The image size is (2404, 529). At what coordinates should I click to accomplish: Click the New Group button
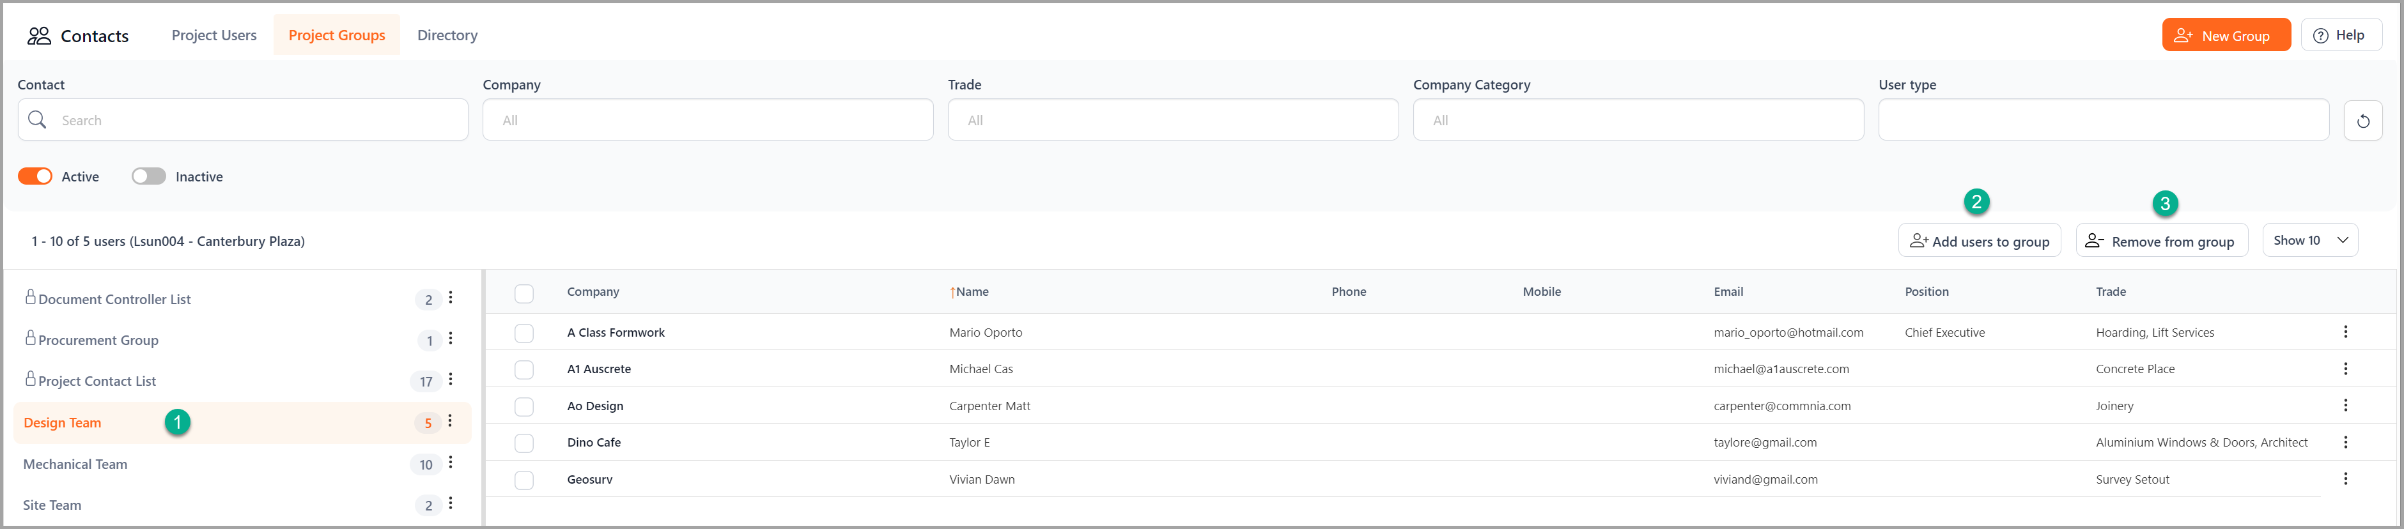coord(2225,35)
